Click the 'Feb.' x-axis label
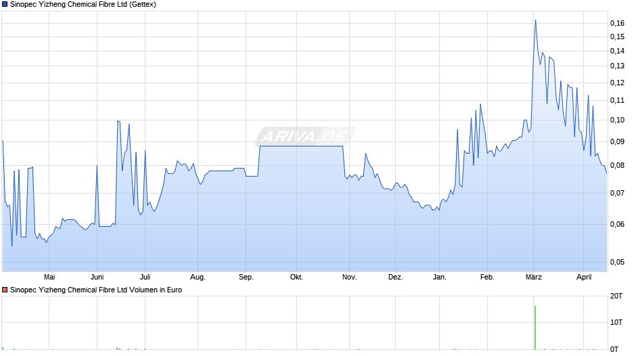This screenshot has height=356, width=636. (x=488, y=277)
